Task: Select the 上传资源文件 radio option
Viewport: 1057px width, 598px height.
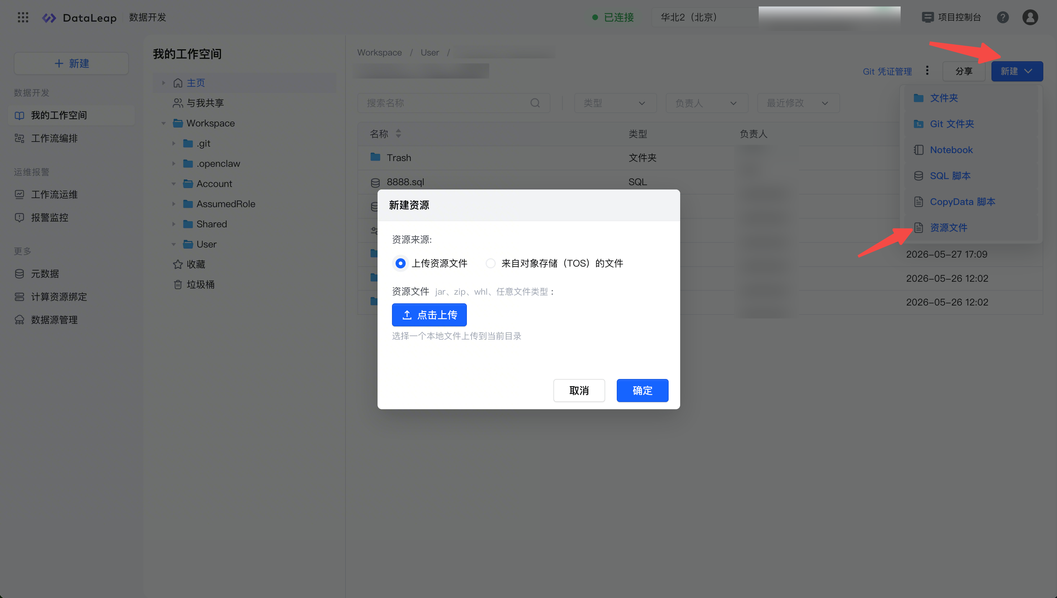Action: pos(400,263)
